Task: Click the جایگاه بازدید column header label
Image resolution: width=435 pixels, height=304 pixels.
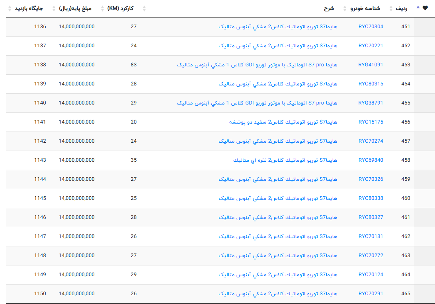Action: 29,9
